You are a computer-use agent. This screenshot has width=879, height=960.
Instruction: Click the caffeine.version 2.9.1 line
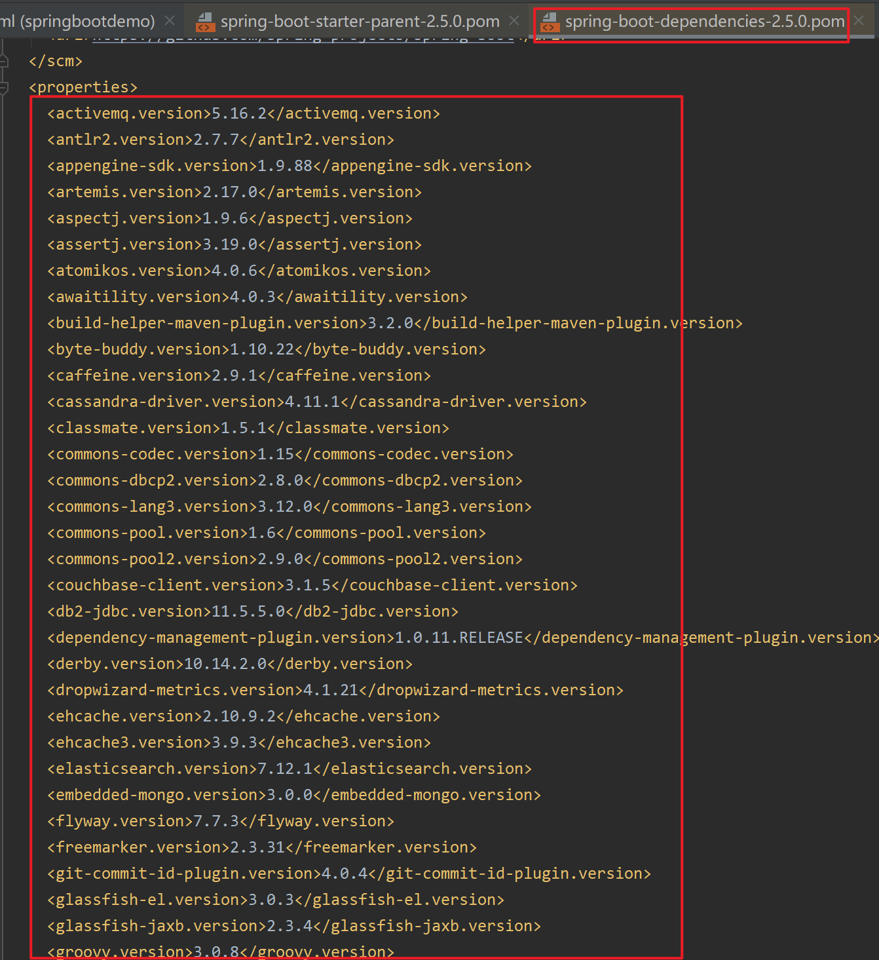[239, 375]
